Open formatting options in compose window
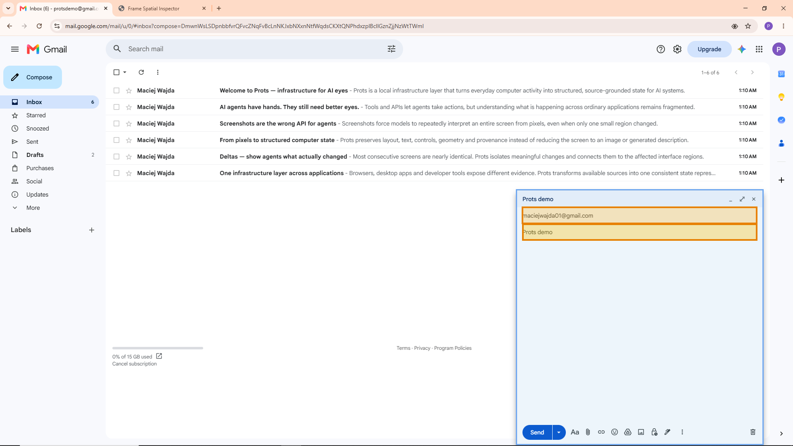 [x=575, y=432]
